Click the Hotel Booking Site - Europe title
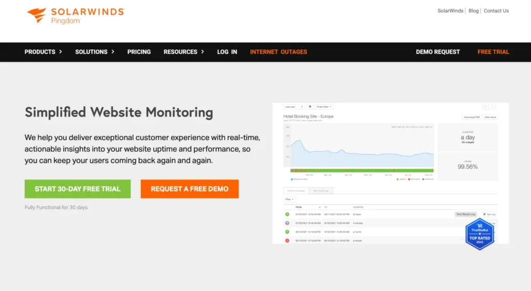Image resolution: width=531 pixels, height=291 pixels. pos(308,117)
